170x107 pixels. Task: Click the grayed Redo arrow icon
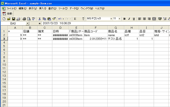coord(67,19)
